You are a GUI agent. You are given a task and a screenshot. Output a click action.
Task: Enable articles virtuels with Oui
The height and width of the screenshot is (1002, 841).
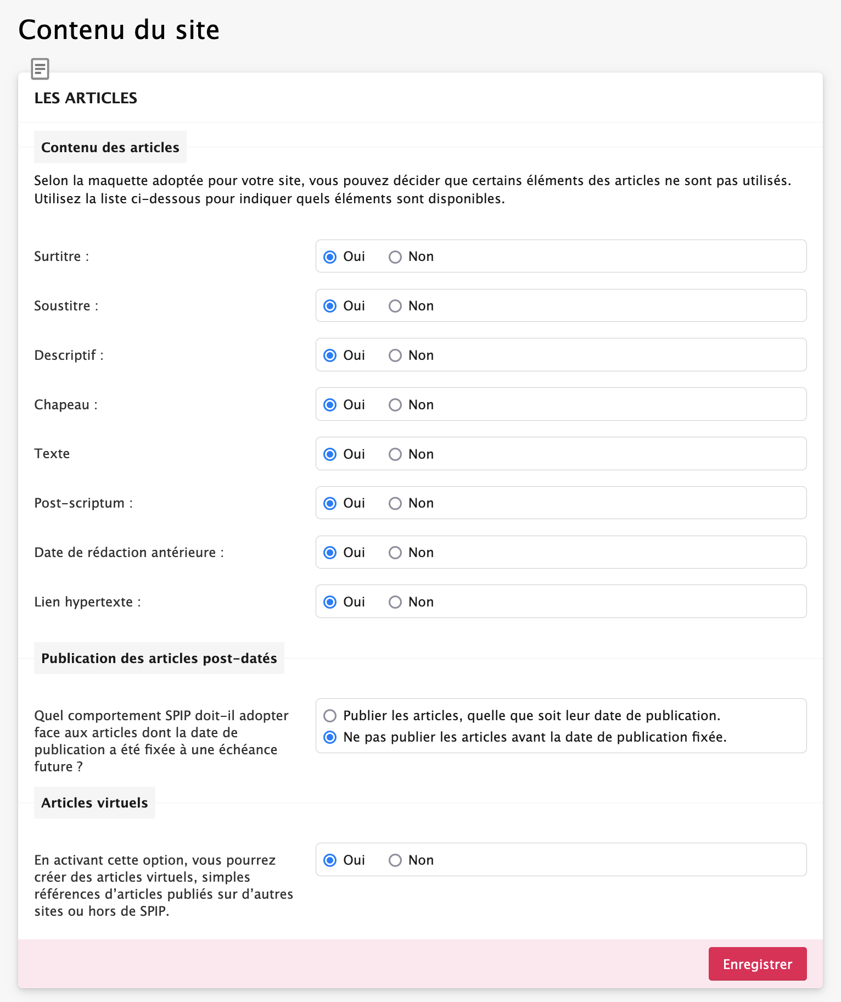330,861
